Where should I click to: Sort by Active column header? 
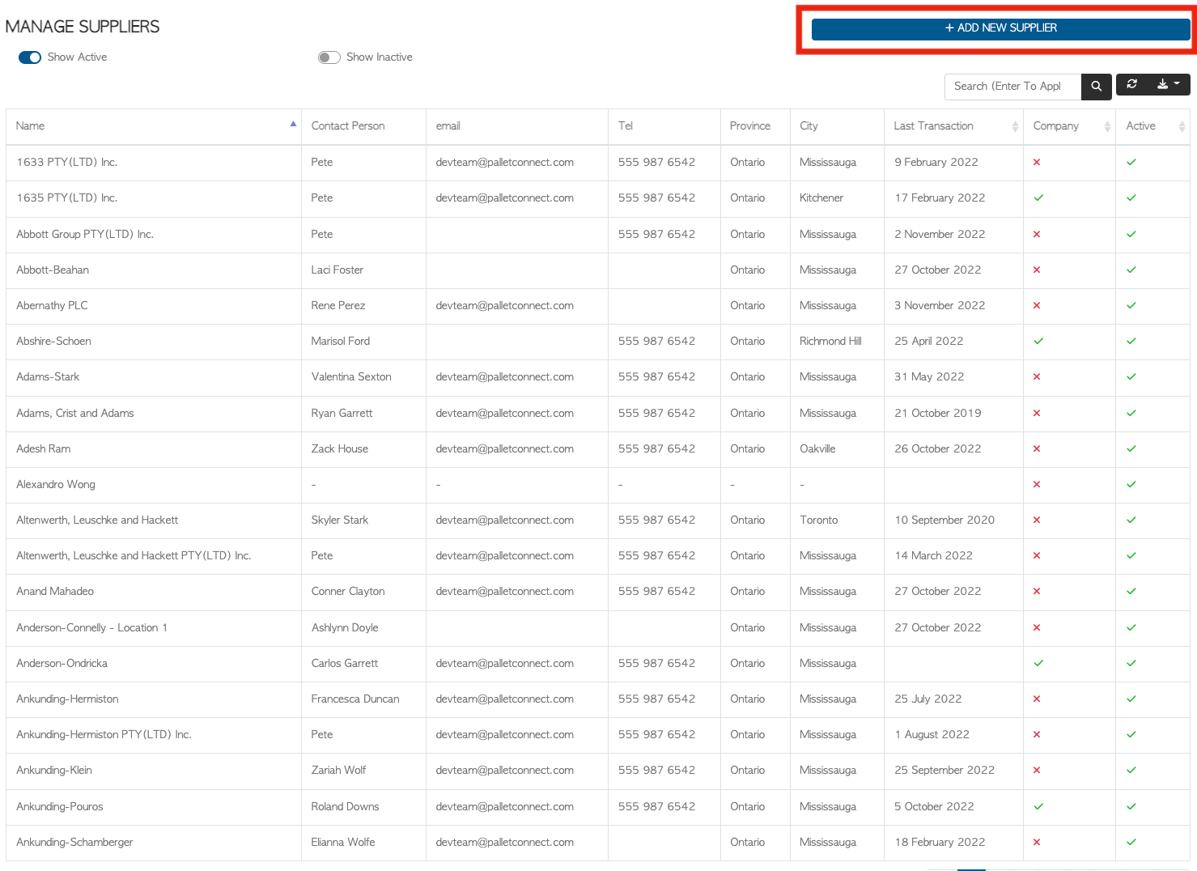click(x=1152, y=126)
